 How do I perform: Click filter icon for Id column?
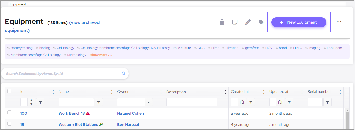click(40, 102)
